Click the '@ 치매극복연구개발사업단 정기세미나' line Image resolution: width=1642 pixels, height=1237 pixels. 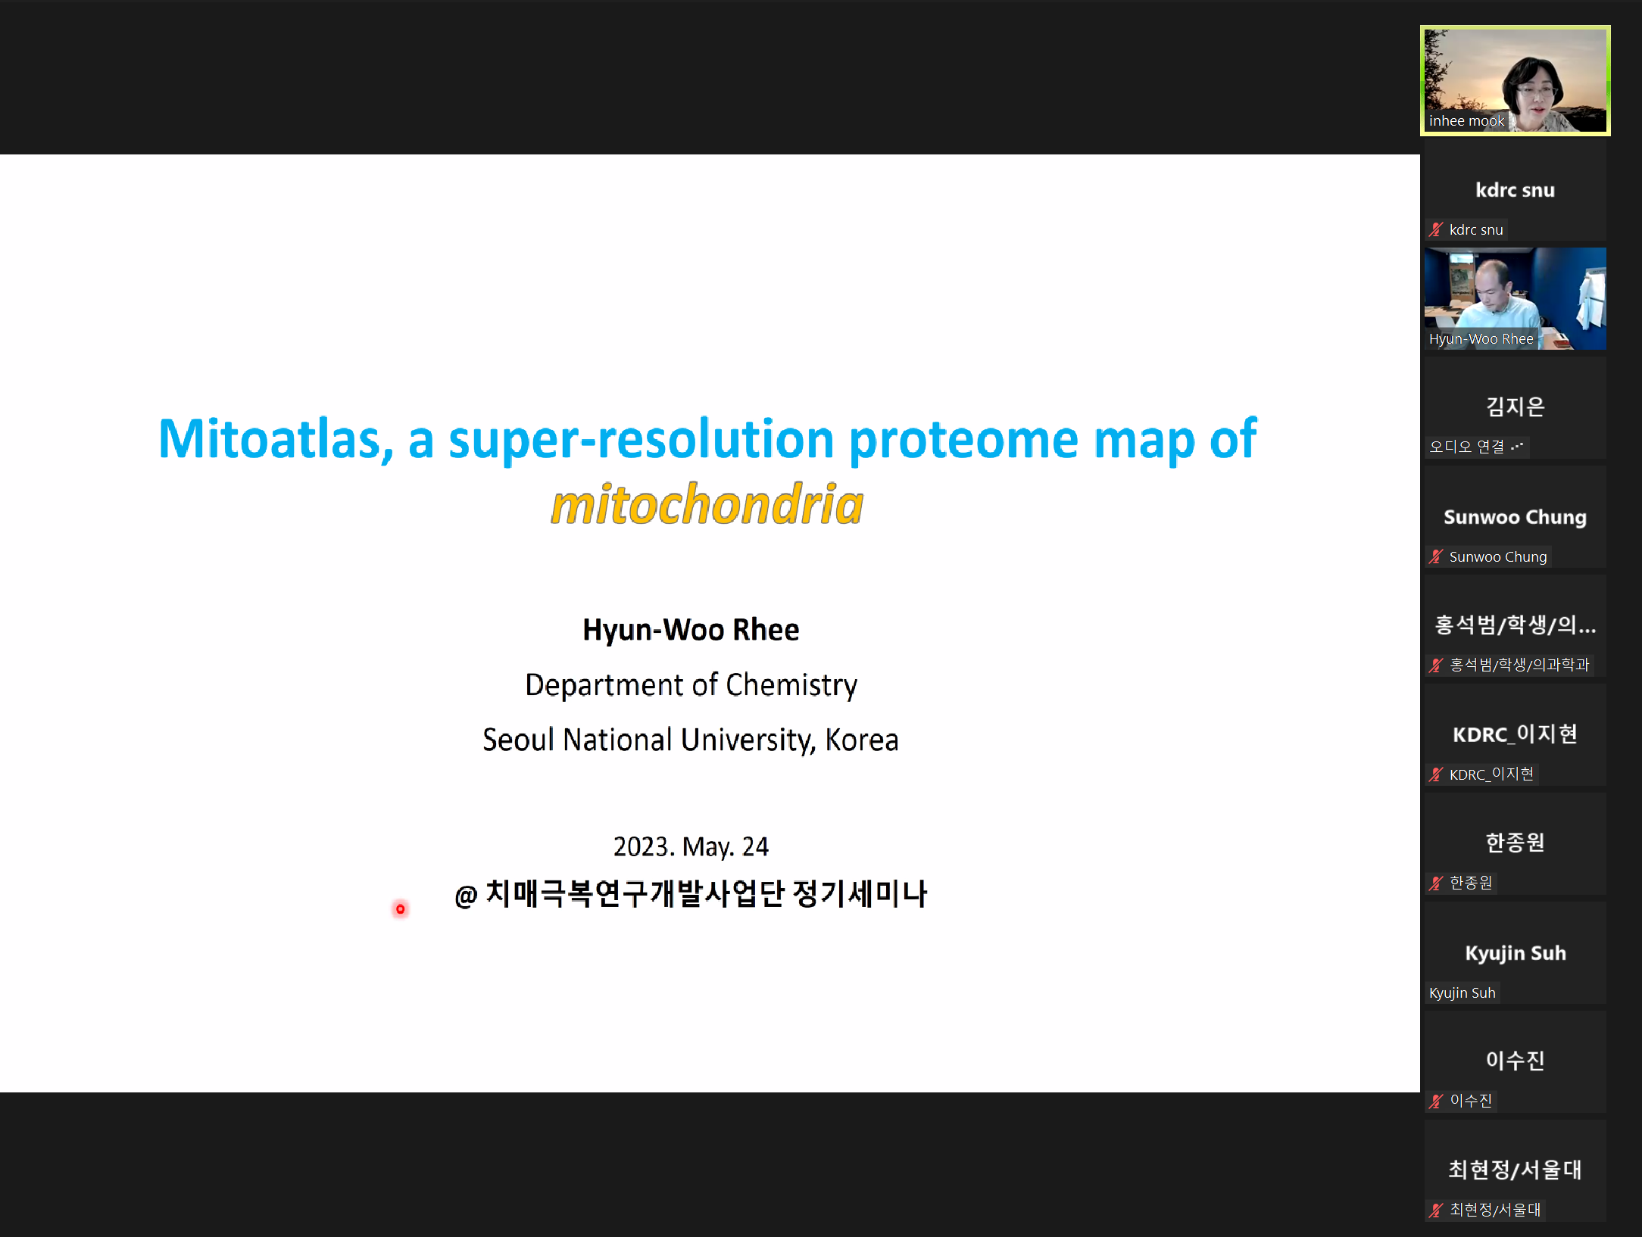click(x=691, y=894)
